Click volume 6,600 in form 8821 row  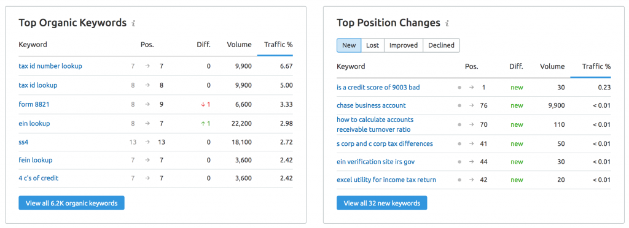pos(243,104)
